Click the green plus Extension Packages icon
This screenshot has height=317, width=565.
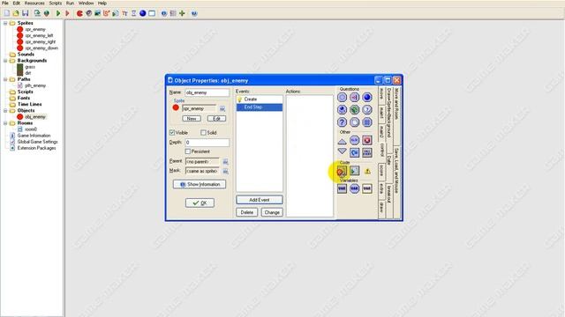click(x=183, y=13)
